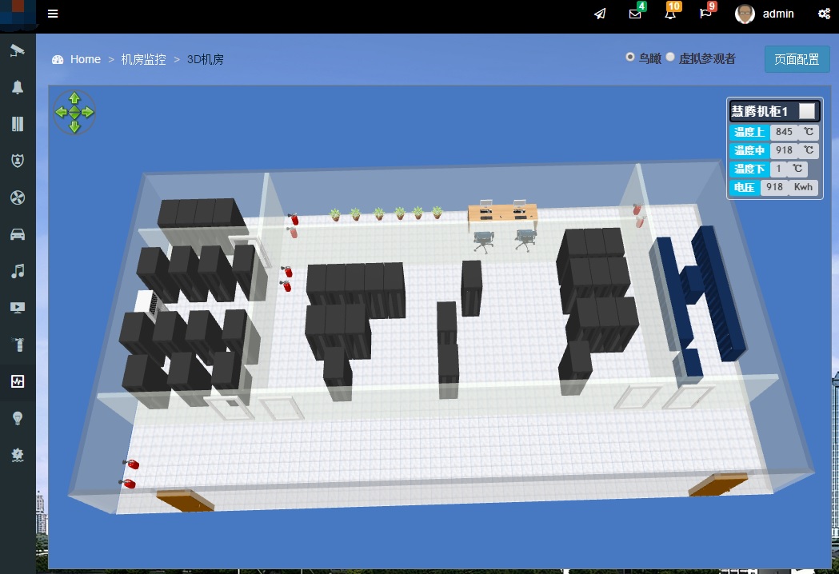Select the 虚拟参观者 radio button

coord(670,58)
